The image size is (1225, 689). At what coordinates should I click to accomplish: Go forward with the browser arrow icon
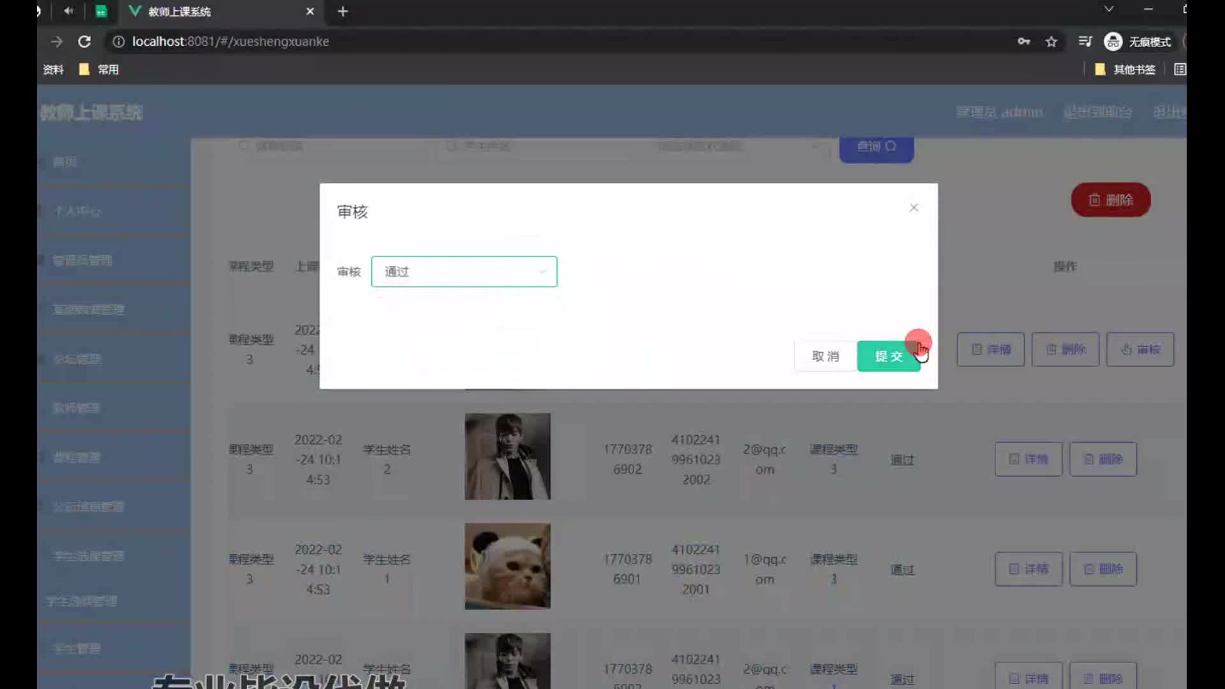(x=57, y=41)
